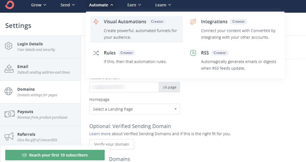Open Referrals settings section

(x=40, y=136)
